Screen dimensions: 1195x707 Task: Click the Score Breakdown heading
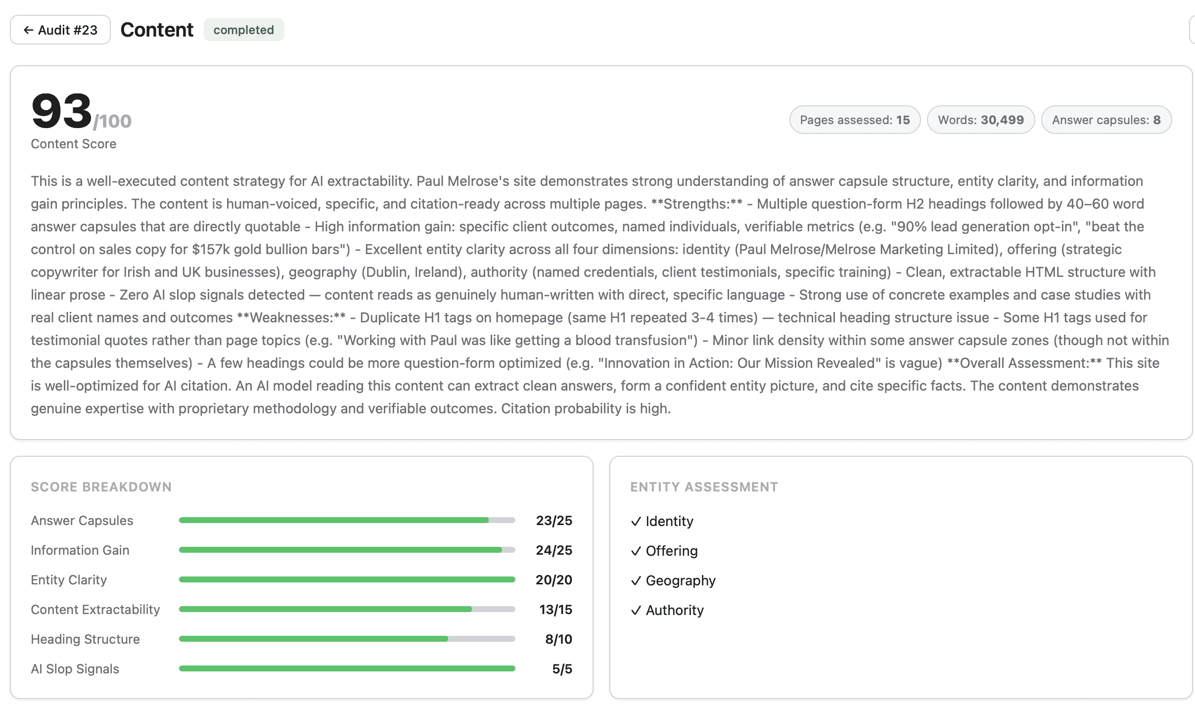[x=101, y=487]
